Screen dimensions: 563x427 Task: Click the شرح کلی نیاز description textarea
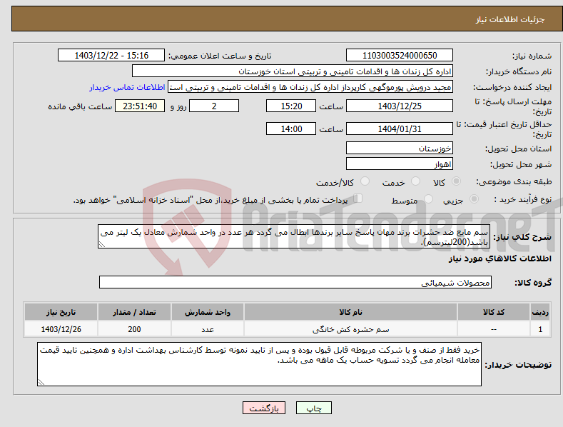pyautogui.click(x=294, y=236)
